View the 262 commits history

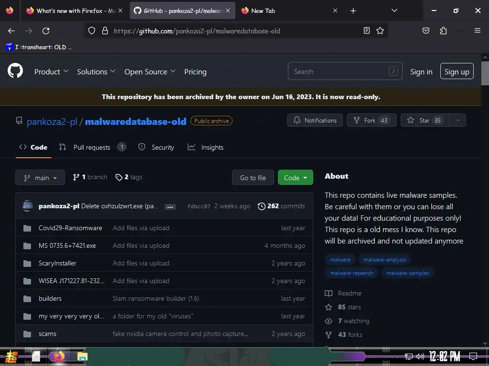281,206
